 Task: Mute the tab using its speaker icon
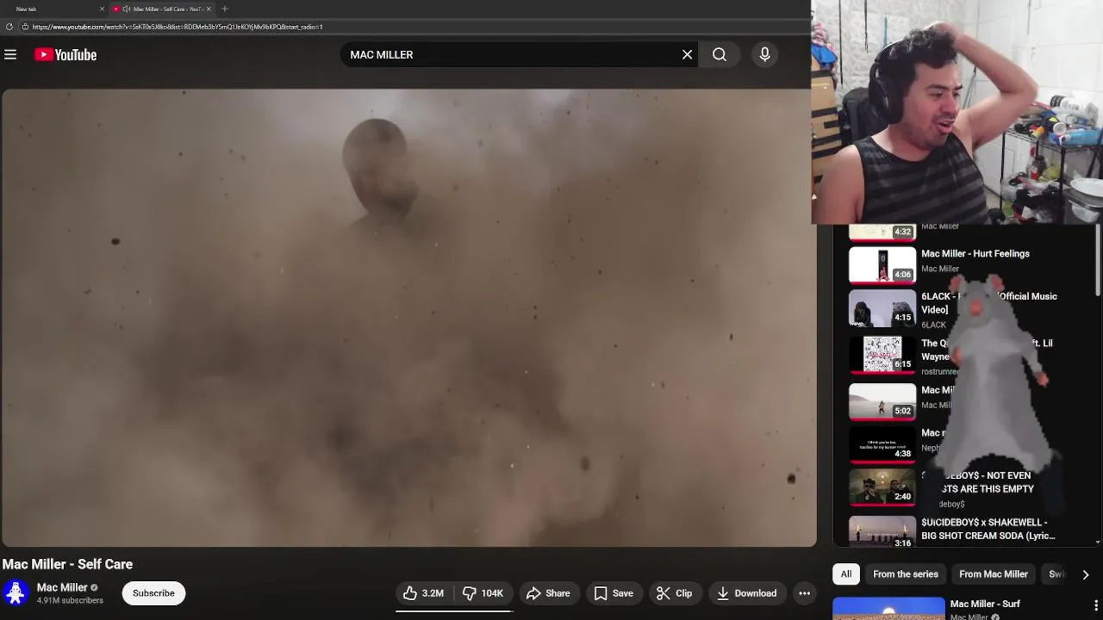pyautogui.click(x=126, y=9)
